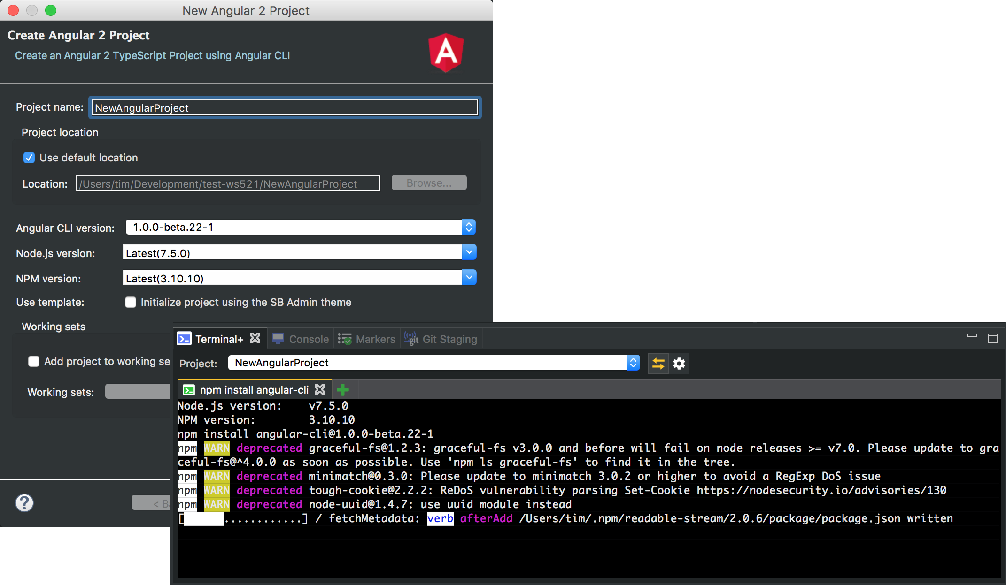Maximize the Terminal+ panel view
Image resolution: width=1006 pixels, height=585 pixels.
tap(993, 338)
